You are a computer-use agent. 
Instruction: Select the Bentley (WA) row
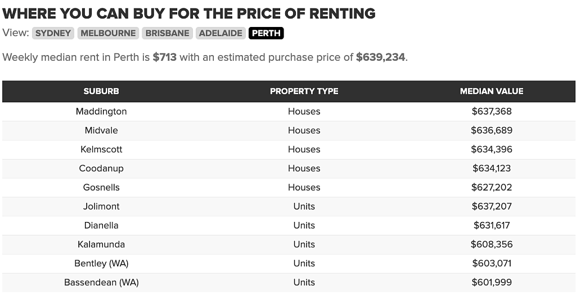click(x=289, y=263)
